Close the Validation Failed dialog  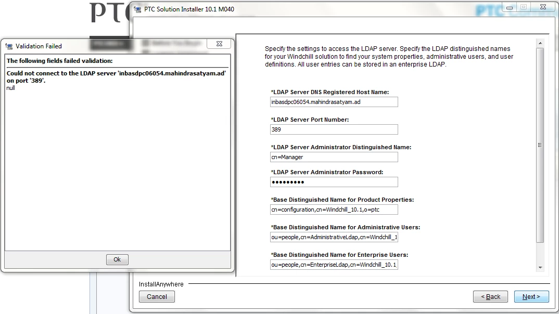[219, 44]
